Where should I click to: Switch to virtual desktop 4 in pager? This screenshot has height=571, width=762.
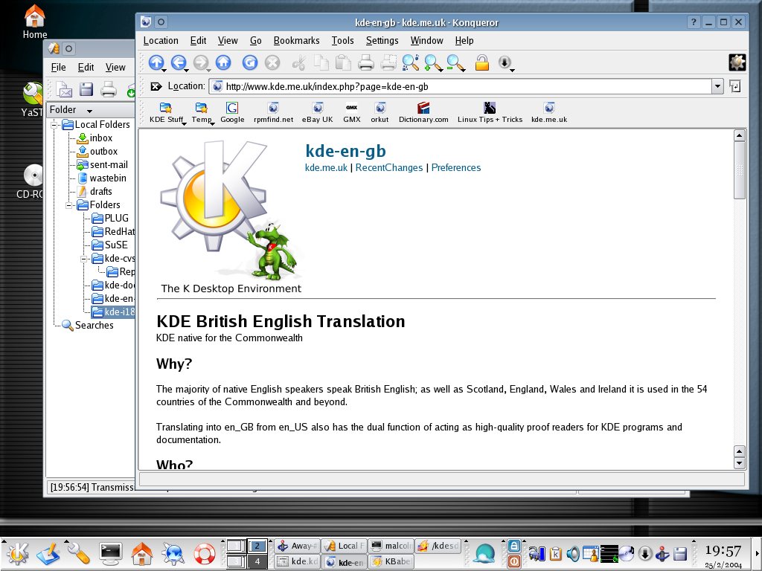[257, 562]
